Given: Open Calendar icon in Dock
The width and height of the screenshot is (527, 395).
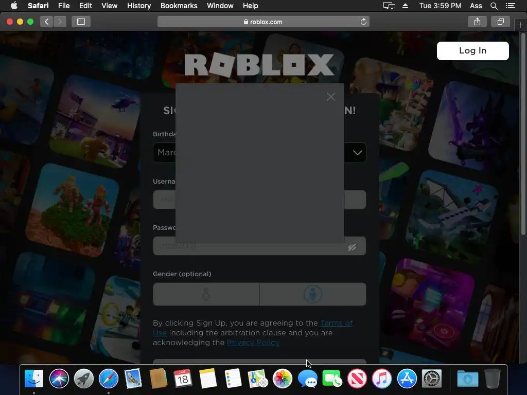Looking at the screenshot, I should 183,379.
